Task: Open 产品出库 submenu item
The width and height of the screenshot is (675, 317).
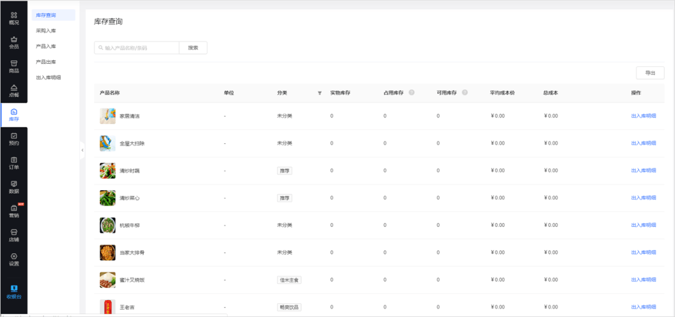Action: click(46, 62)
